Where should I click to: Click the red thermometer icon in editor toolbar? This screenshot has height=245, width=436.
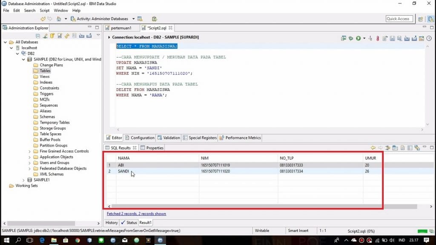tap(377, 38)
